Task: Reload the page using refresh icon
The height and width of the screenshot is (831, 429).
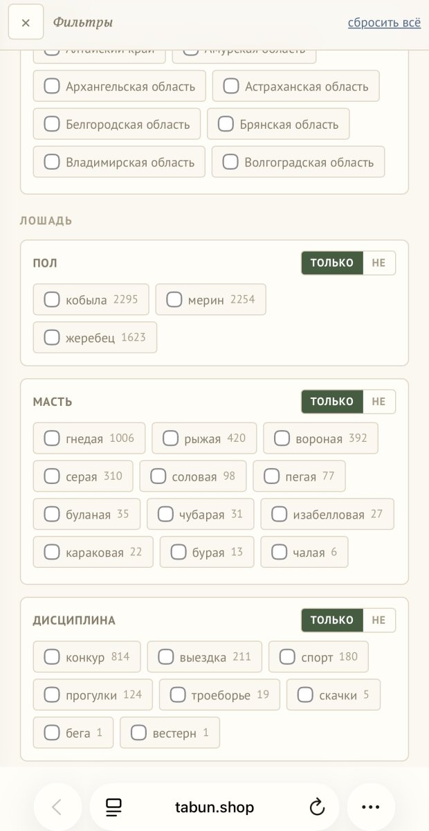Action: pyautogui.click(x=317, y=807)
